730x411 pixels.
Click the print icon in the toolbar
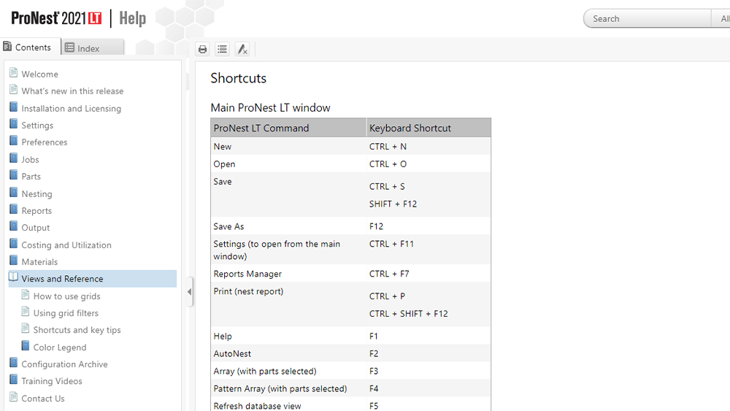[x=203, y=49]
